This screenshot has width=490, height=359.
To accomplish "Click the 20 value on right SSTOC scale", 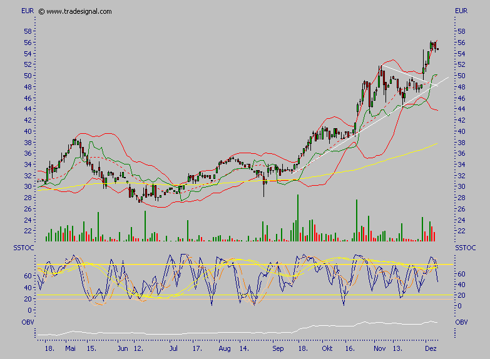I will pos(461,295).
